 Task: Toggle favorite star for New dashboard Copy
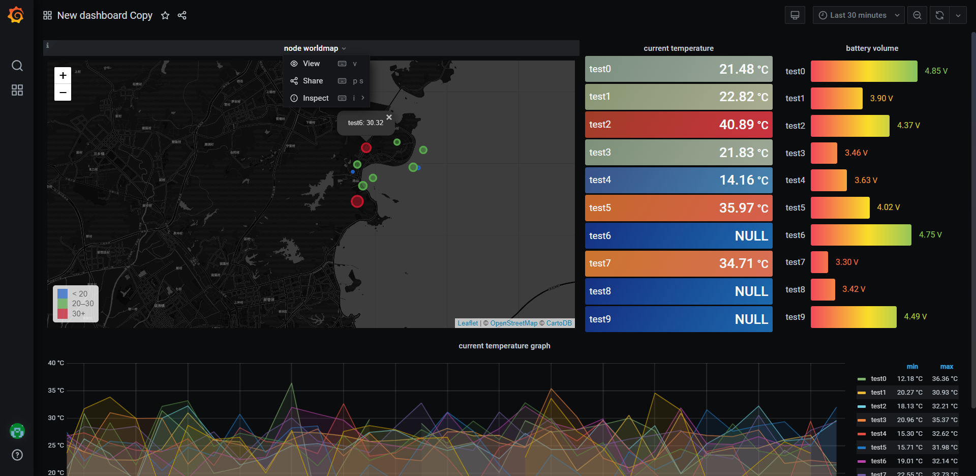(165, 15)
